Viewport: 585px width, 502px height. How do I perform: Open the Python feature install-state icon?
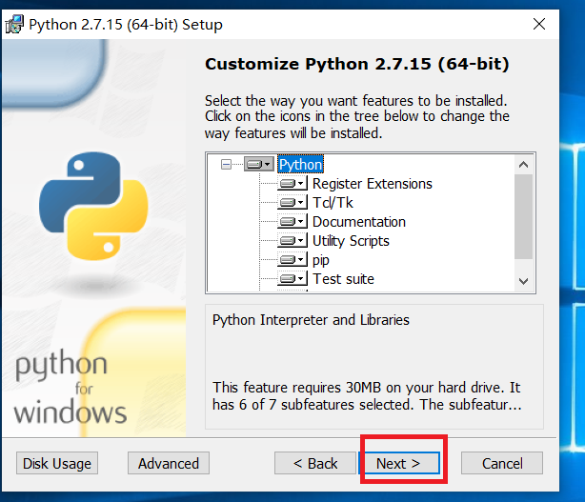click(x=259, y=164)
